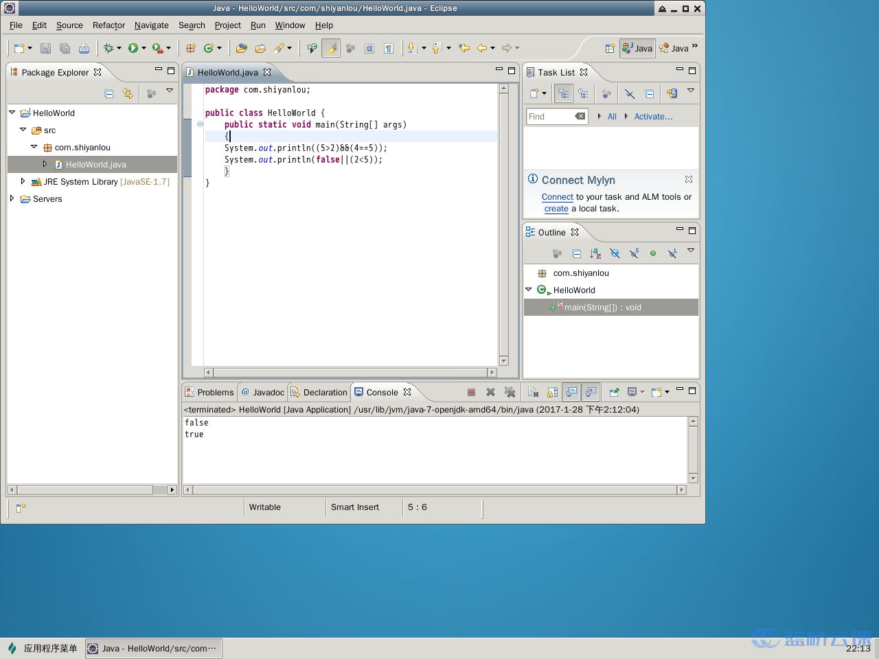Start debugging with the bug icon
The width and height of the screenshot is (879, 659).
(108, 48)
